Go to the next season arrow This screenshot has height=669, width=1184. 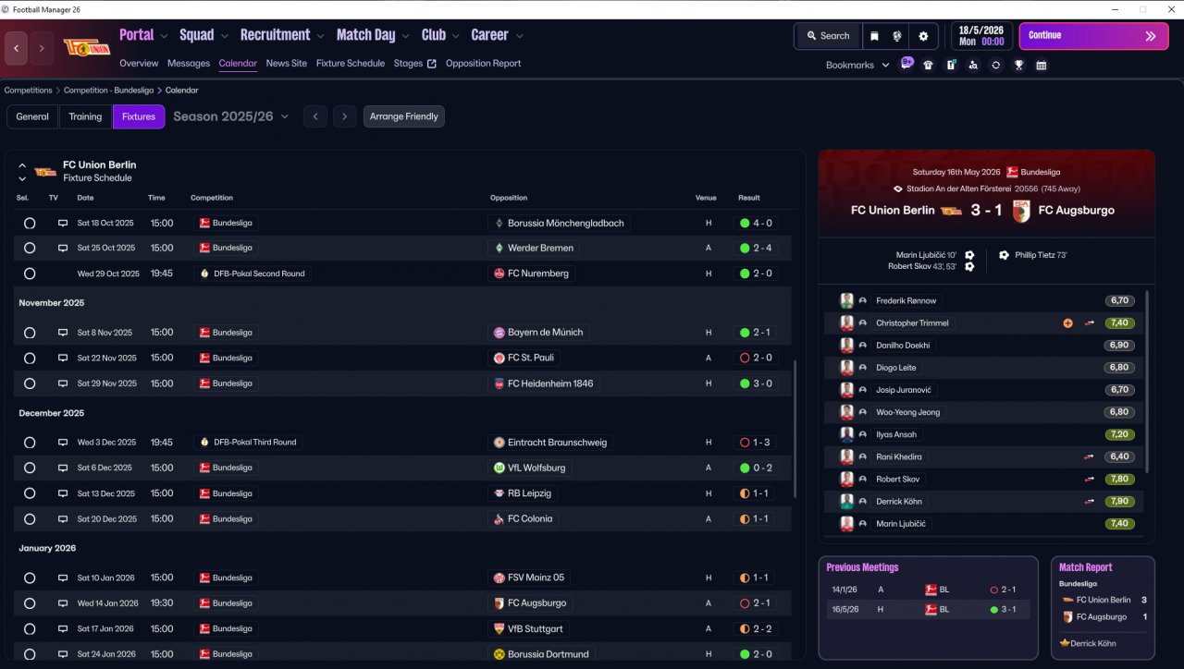coord(345,116)
